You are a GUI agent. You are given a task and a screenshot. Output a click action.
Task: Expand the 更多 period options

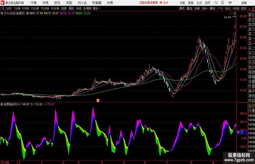click(96, 8)
